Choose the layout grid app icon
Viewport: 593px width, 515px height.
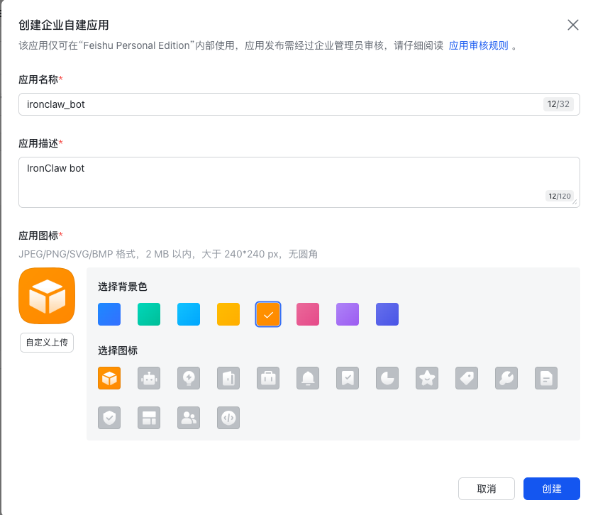tap(149, 417)
